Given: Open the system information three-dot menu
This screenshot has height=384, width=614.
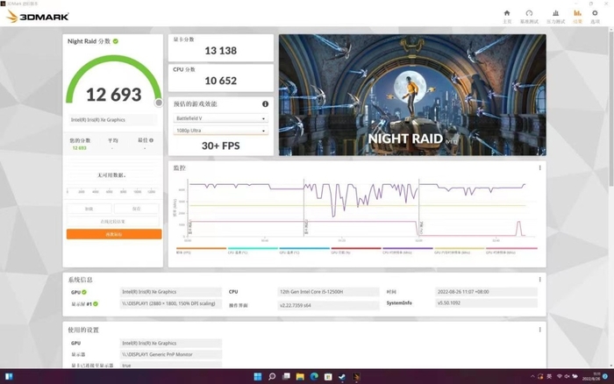Looking at the screenshot, I should (x=539, y=280).
